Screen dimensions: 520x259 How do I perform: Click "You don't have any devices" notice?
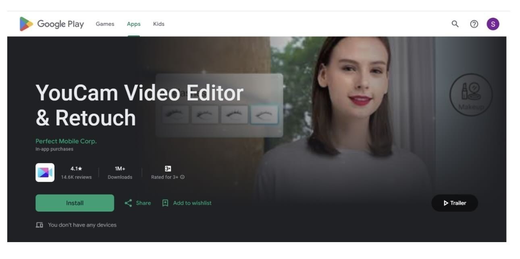click(x=82, y=225)
